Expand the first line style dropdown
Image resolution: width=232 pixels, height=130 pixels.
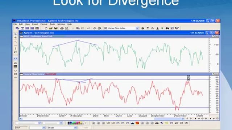tap(40, 123)
